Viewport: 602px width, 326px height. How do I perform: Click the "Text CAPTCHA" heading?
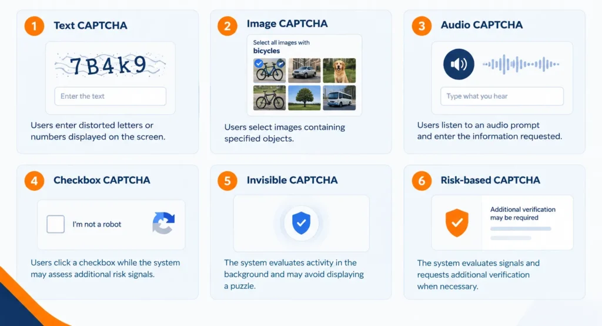pyautogui.click(x=90, y=25)
